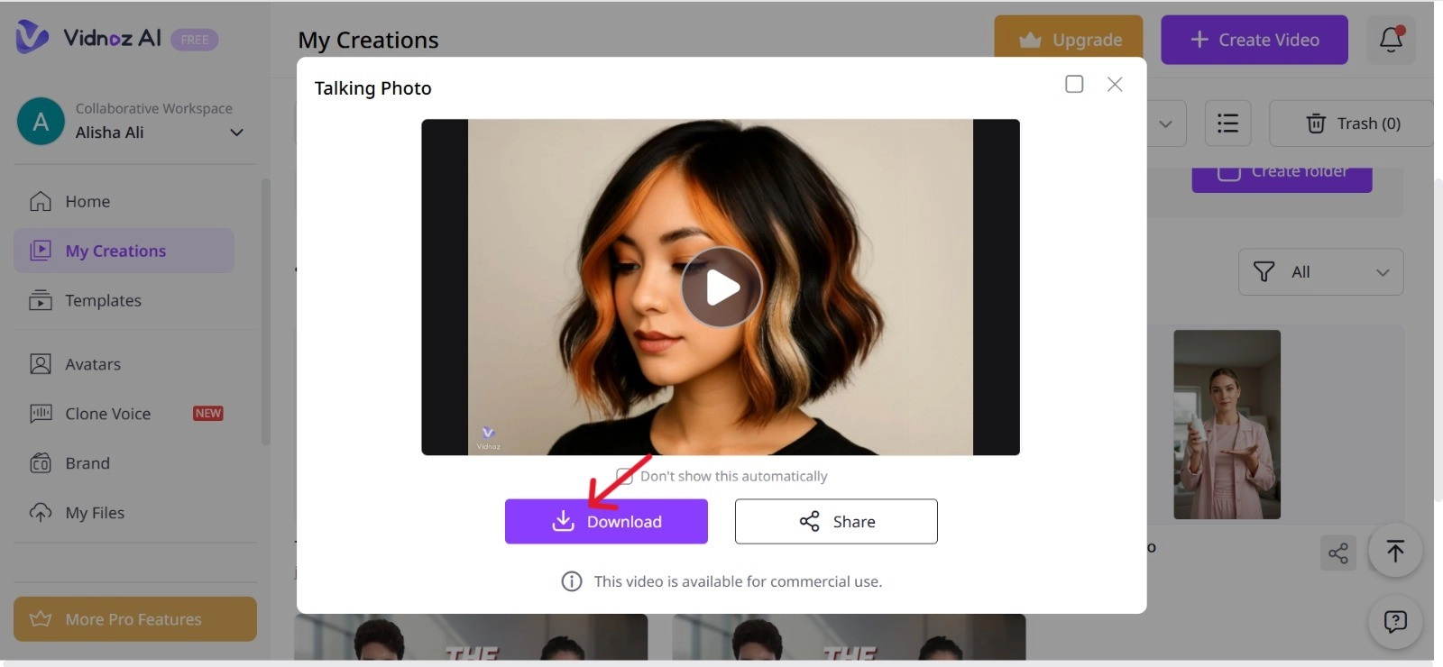Click the Home house icon

(41, 201)
